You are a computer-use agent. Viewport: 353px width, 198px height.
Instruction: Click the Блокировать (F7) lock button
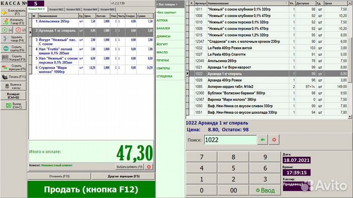pyautogui.click(x=13, y=11)
